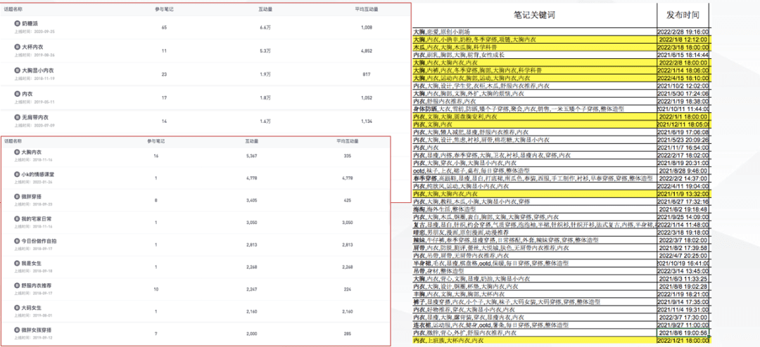
Task: Click the 1,052 average interaction value
Action: coord(367,98)
